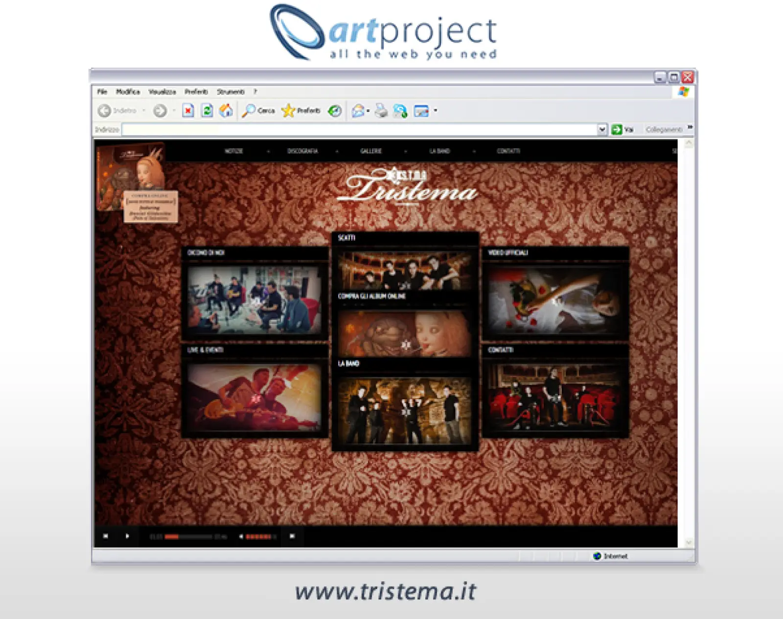The image size is (783, 619).
Task: Click the Forward arrow toolbar icon
Action: click(x=160, y=111)
